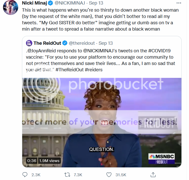Open the @thereidout handle

[82, 43]
